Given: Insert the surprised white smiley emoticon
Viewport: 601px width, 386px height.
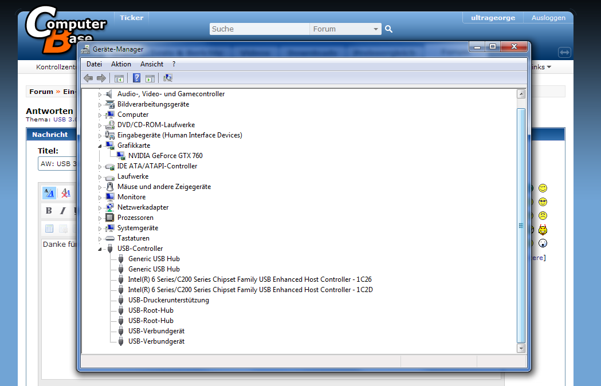Looking at the screenshot, I should [543, 243].
